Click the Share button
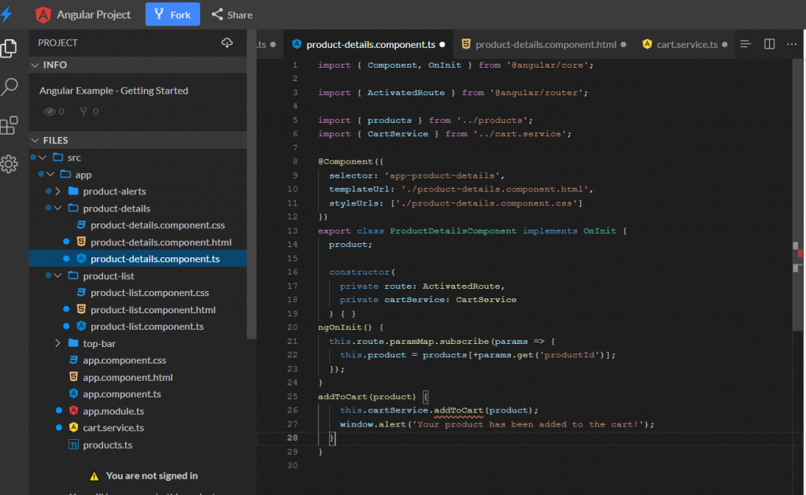The image size is (806, 495). [x=232, y=14]
